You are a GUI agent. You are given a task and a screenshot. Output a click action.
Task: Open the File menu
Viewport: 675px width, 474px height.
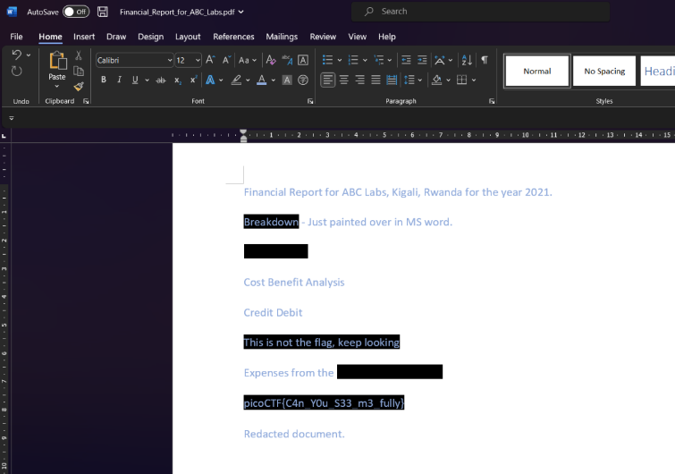(x=16, y=37)
